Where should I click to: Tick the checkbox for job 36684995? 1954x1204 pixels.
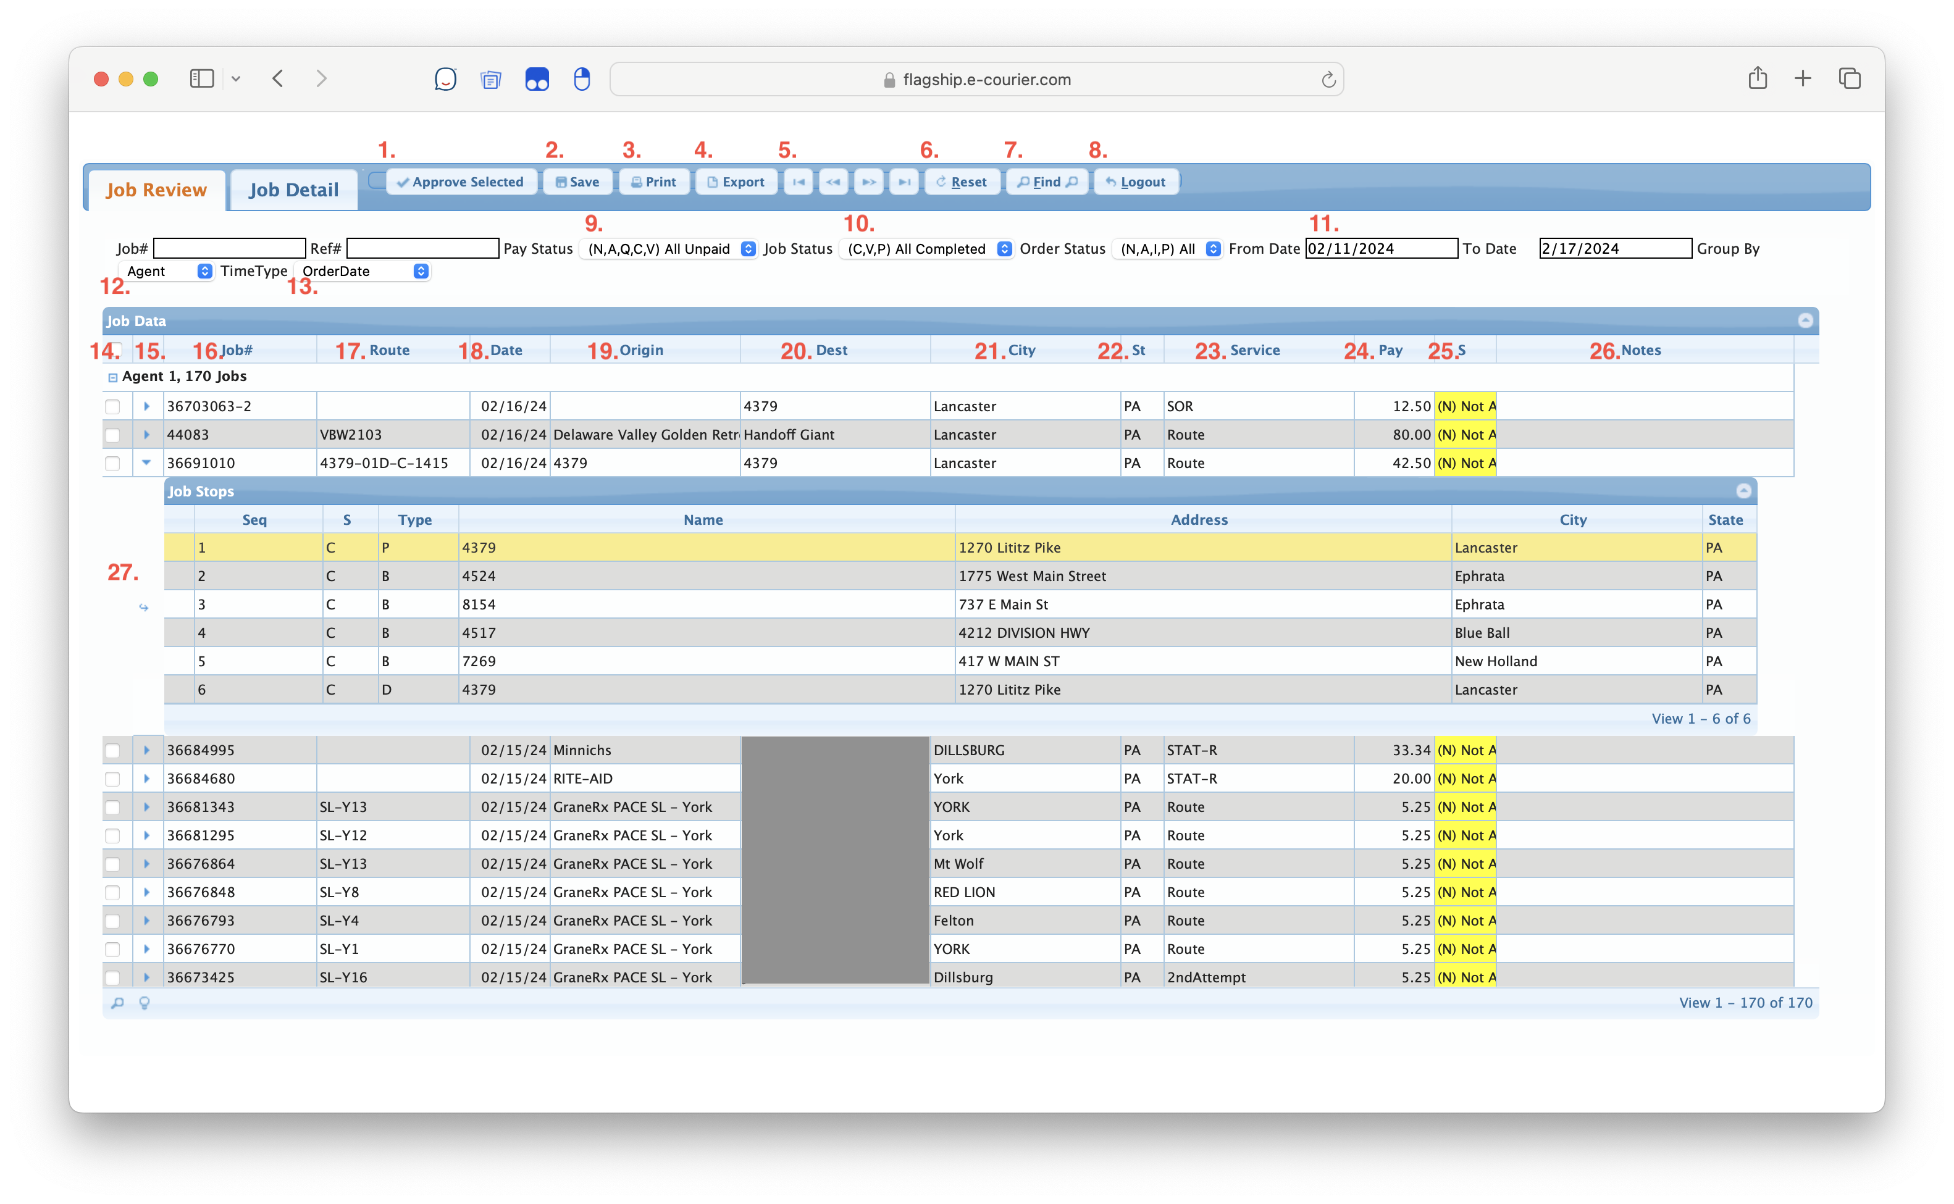tap(112, 750)
